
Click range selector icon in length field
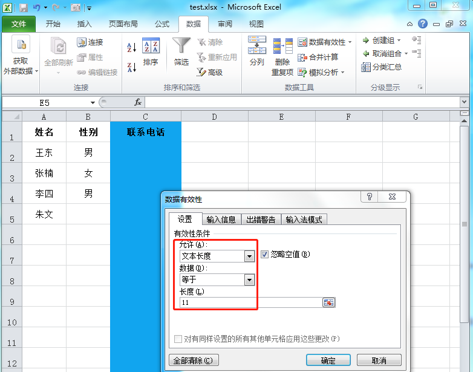click(328, 302)
